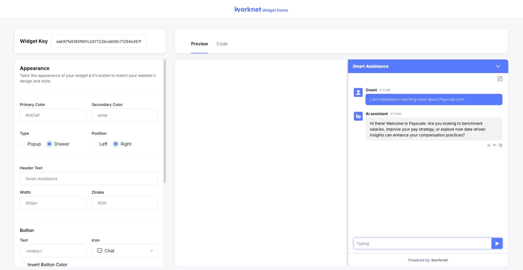The width and height of the screenshot is (523, 270).
Task: Select the Drawer type radio button
Action: (49, 144)
